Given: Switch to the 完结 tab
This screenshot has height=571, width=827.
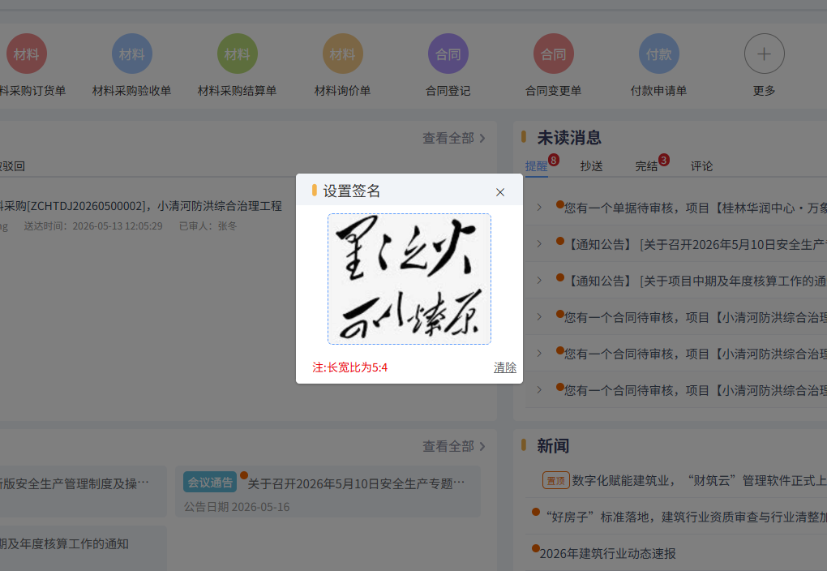Looking at the screenshot, I should pyautogui.click(x=646, y=166).
